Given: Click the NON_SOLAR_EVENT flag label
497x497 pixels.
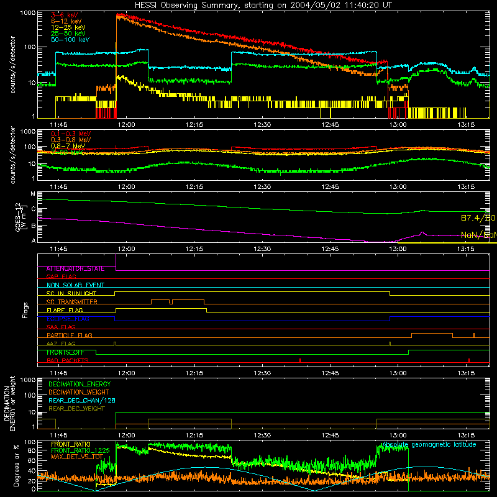Looking at the screenshot, I should 75,285.
